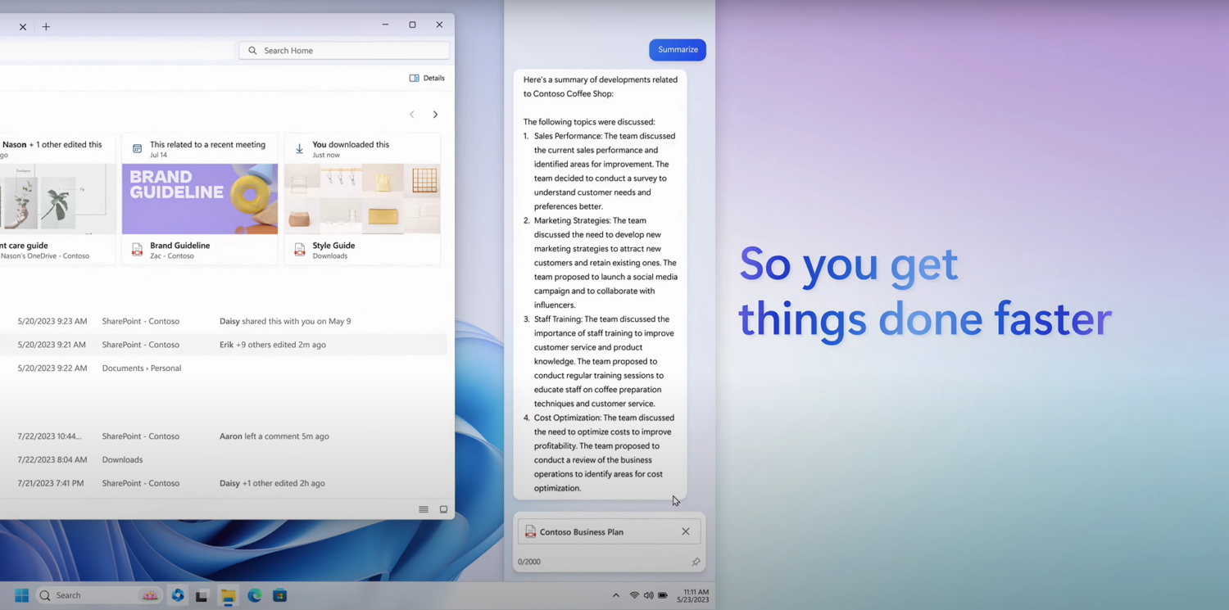Screen dimensions: 1229x610
Task: Open the Style Guide thumbnail image
Action: click(362, 199)
